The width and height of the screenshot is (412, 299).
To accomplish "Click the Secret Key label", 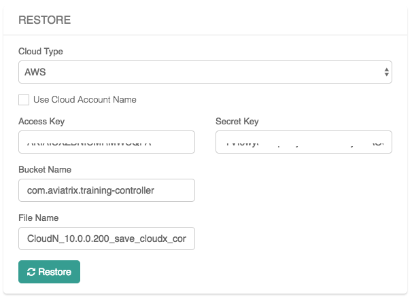I will point(237,122).
